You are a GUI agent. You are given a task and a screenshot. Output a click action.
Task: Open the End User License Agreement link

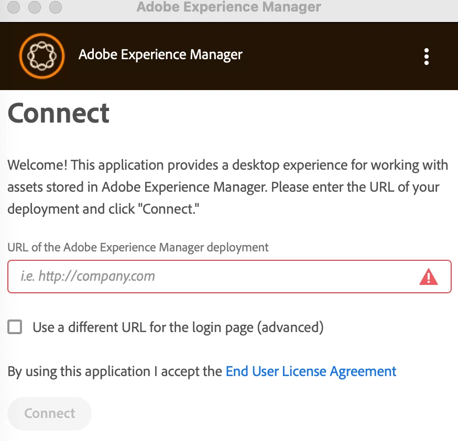(x=311, y=371)
